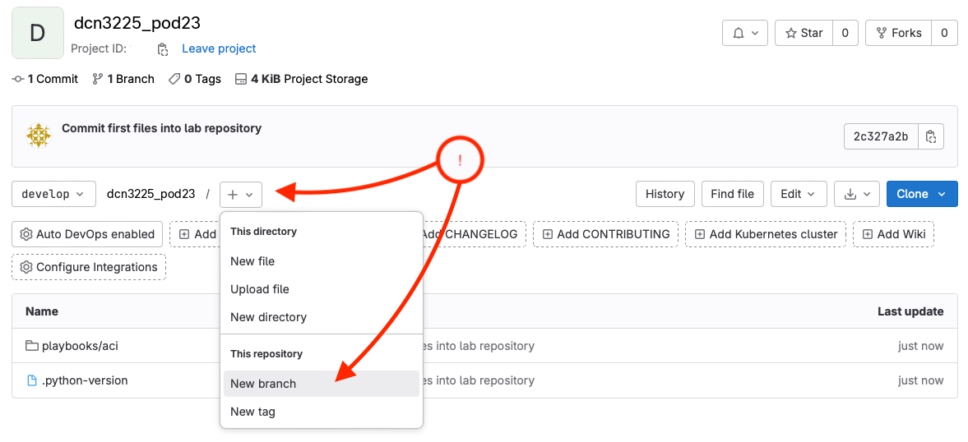Open the playbooks/aci folder
968x442 pixels.
(x=80, y=346)
